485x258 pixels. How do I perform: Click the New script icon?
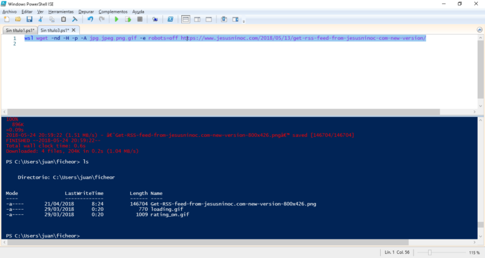point(7,19)
